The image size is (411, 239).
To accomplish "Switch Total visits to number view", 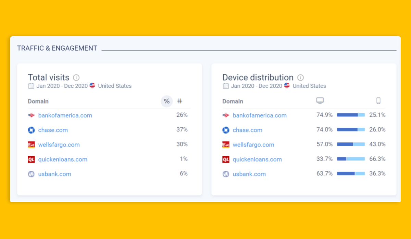I will coord(180,101).
